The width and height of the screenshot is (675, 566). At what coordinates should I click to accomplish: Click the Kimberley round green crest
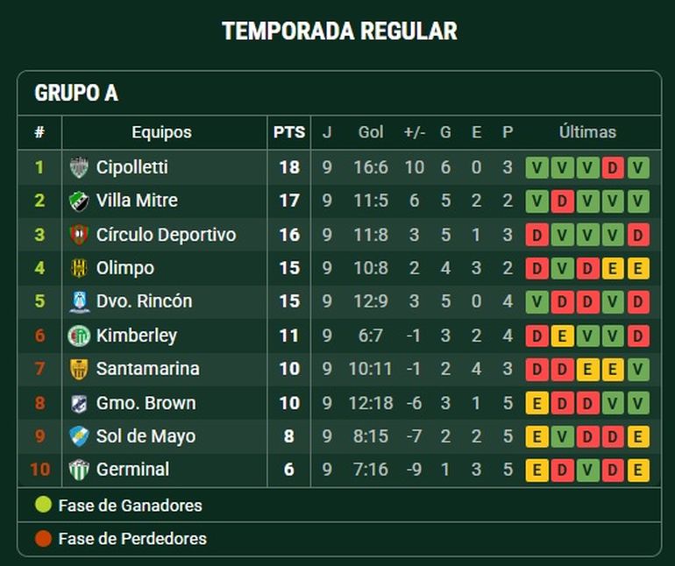coord(79,336)
